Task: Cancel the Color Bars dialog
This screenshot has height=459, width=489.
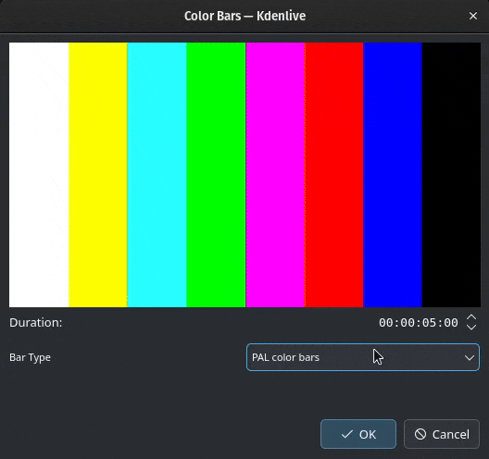Action: coord(442,434)
